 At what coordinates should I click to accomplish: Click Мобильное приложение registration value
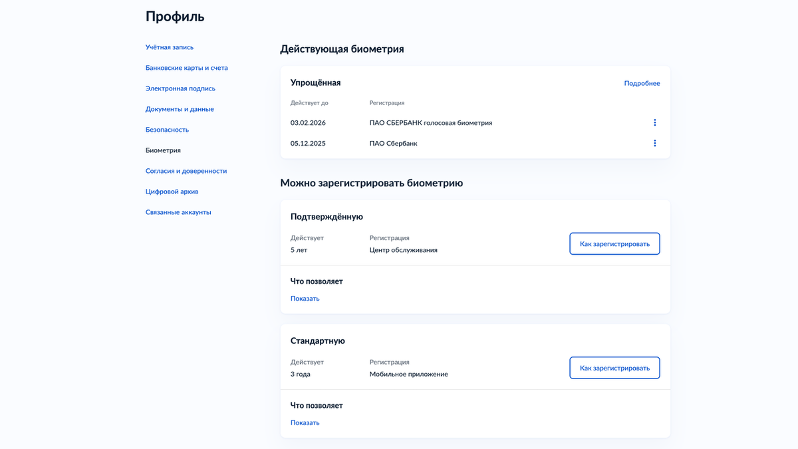[x=409, y=374]
